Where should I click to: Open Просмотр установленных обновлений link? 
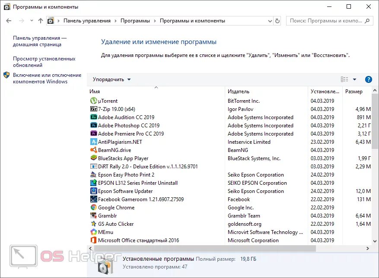tap(44, 62)
